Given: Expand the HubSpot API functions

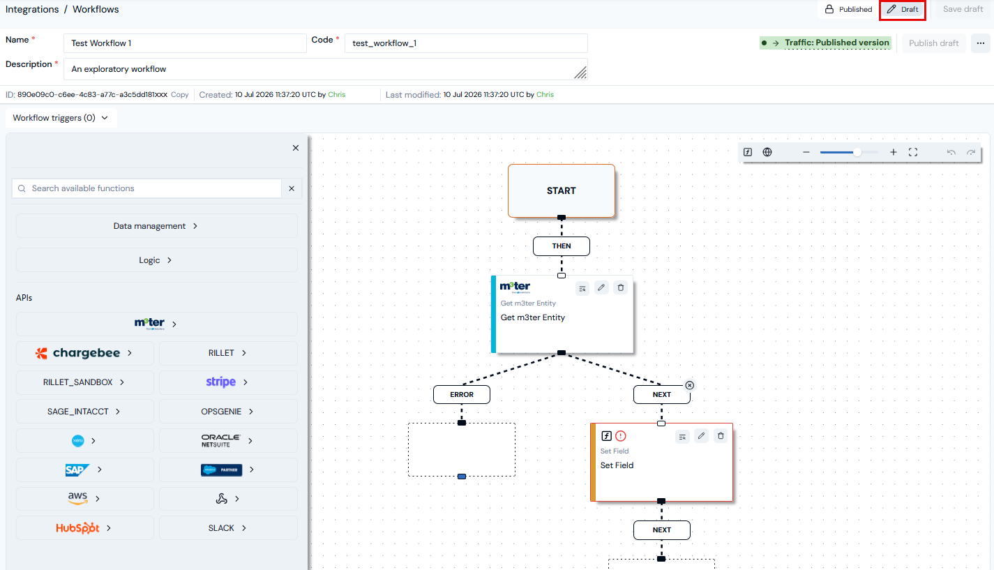Looking at the screenshot, I should pyautogui.click(x=86, y=528).
